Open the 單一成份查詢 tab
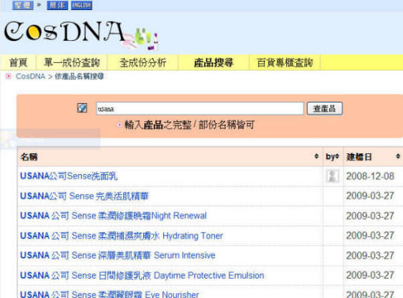 tap(72, 62)
